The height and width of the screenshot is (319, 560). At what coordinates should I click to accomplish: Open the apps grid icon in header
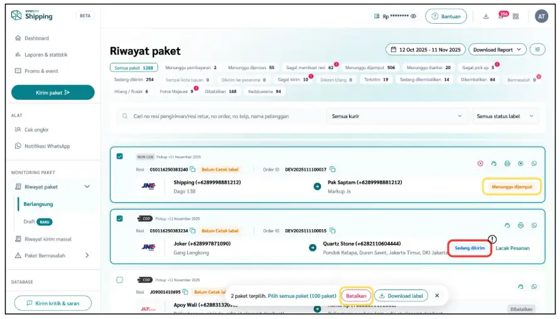(x=516, y=16)
